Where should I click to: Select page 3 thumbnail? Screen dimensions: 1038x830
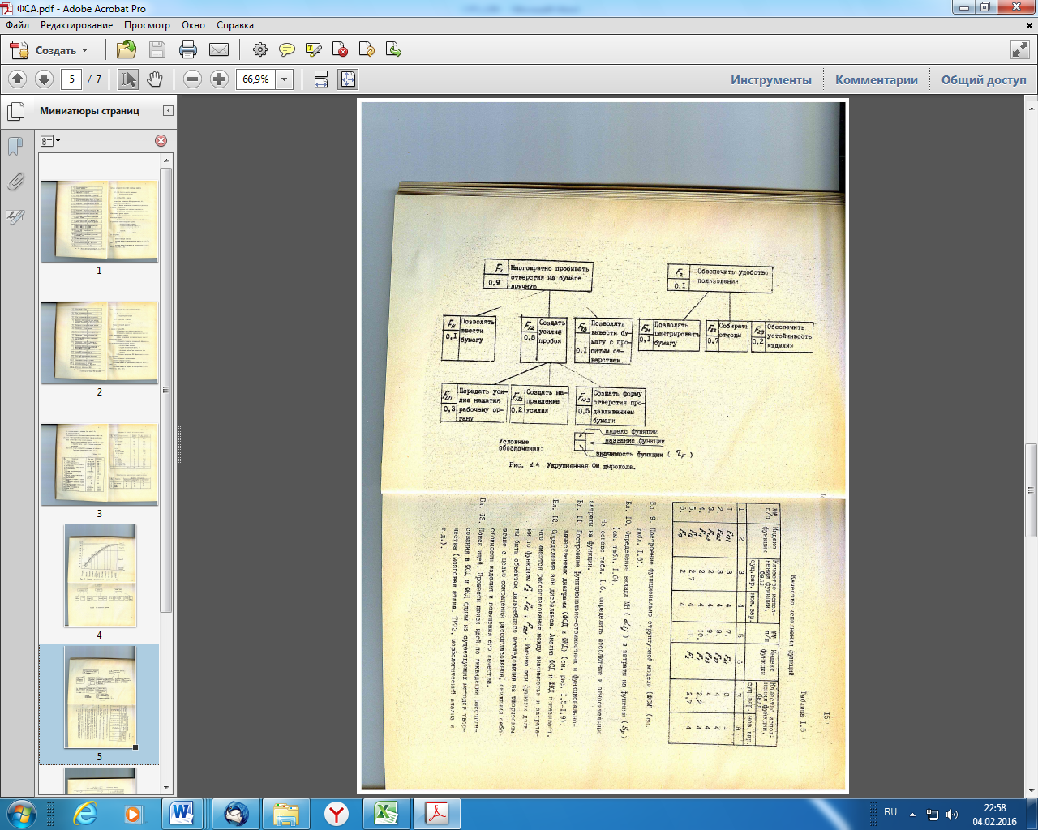pyautogui.click(x=99, y=464)
